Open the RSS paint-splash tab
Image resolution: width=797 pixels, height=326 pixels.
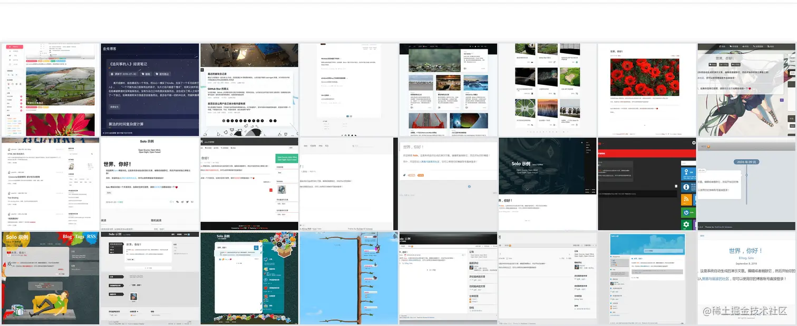point(92,237)
